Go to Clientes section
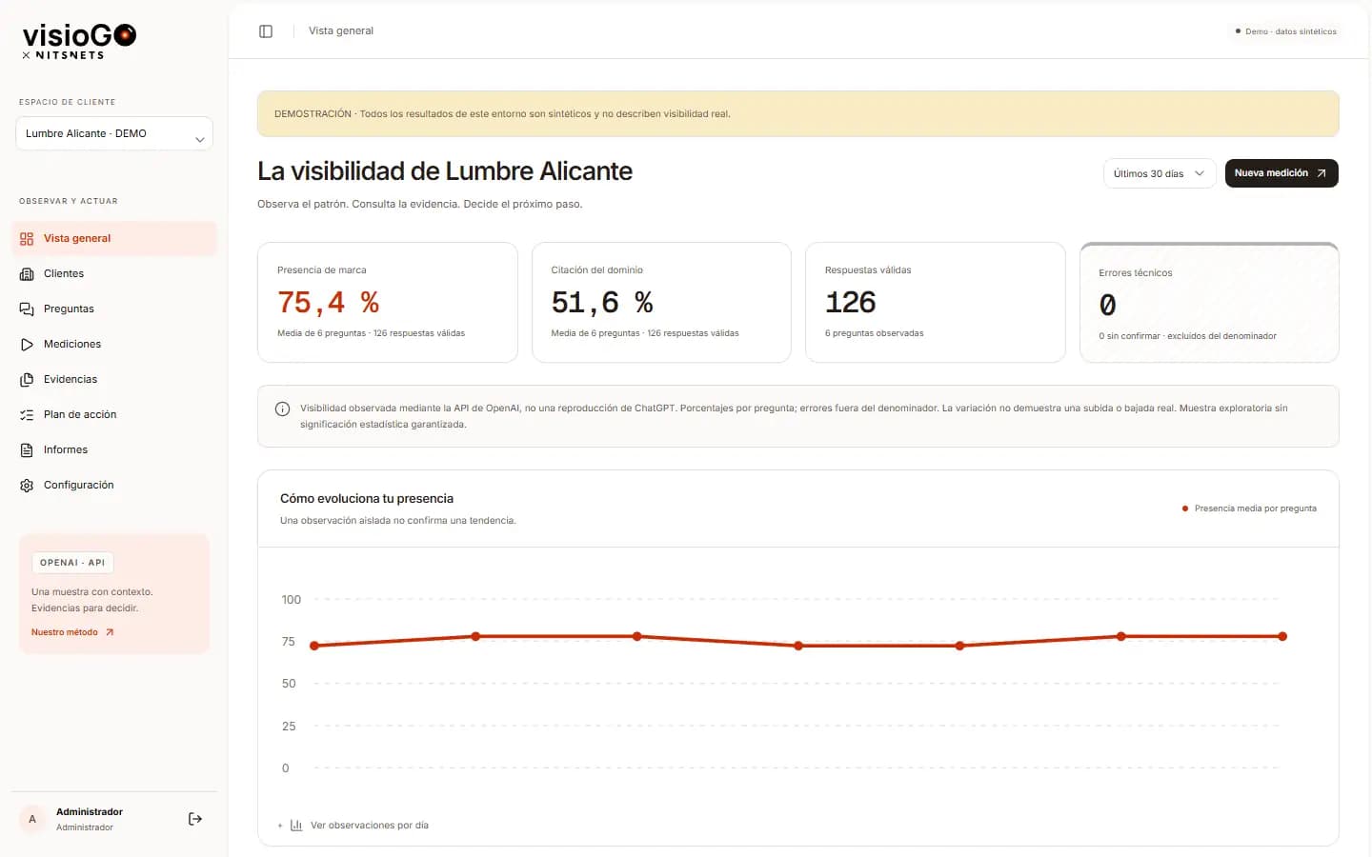This screenshot has width=1372, height=857. [114, 274]
